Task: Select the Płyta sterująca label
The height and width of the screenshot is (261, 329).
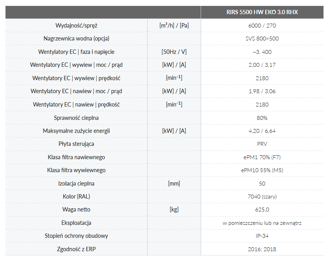Action: click(x=77, y=144)
